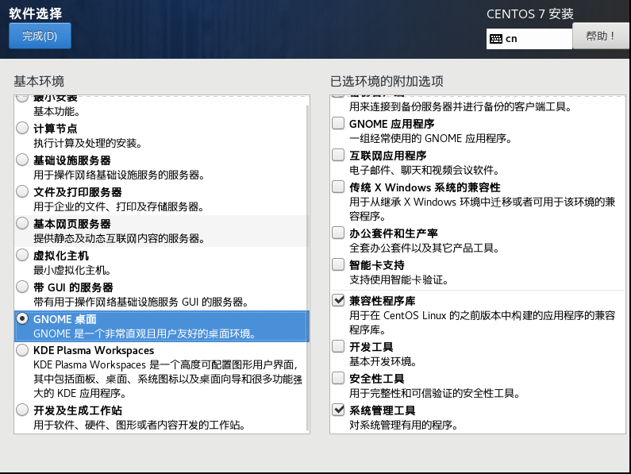The width and height of the screenshot is (631, 474).
Task: Click the KDE Plasma Workspaces label text
Action: click(94, 351)
